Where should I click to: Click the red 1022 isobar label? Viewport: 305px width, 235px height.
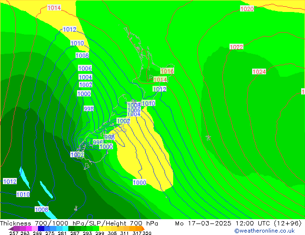tap(236, 47)
